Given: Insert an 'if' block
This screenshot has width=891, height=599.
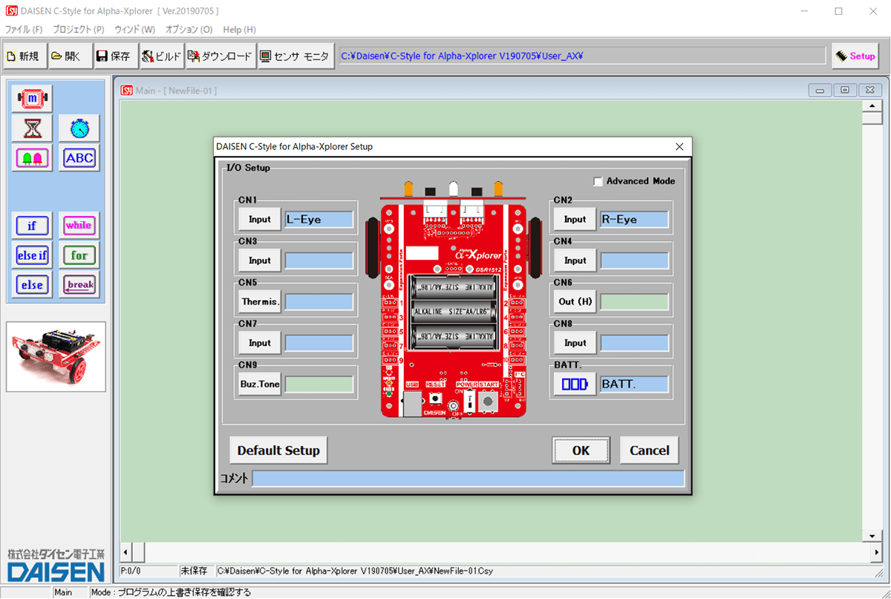Looking at the screenshot, I should pyautogui.click(x=32, y=225).
